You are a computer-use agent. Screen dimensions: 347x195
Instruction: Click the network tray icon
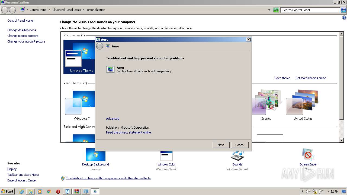click(x=315, y=191)
